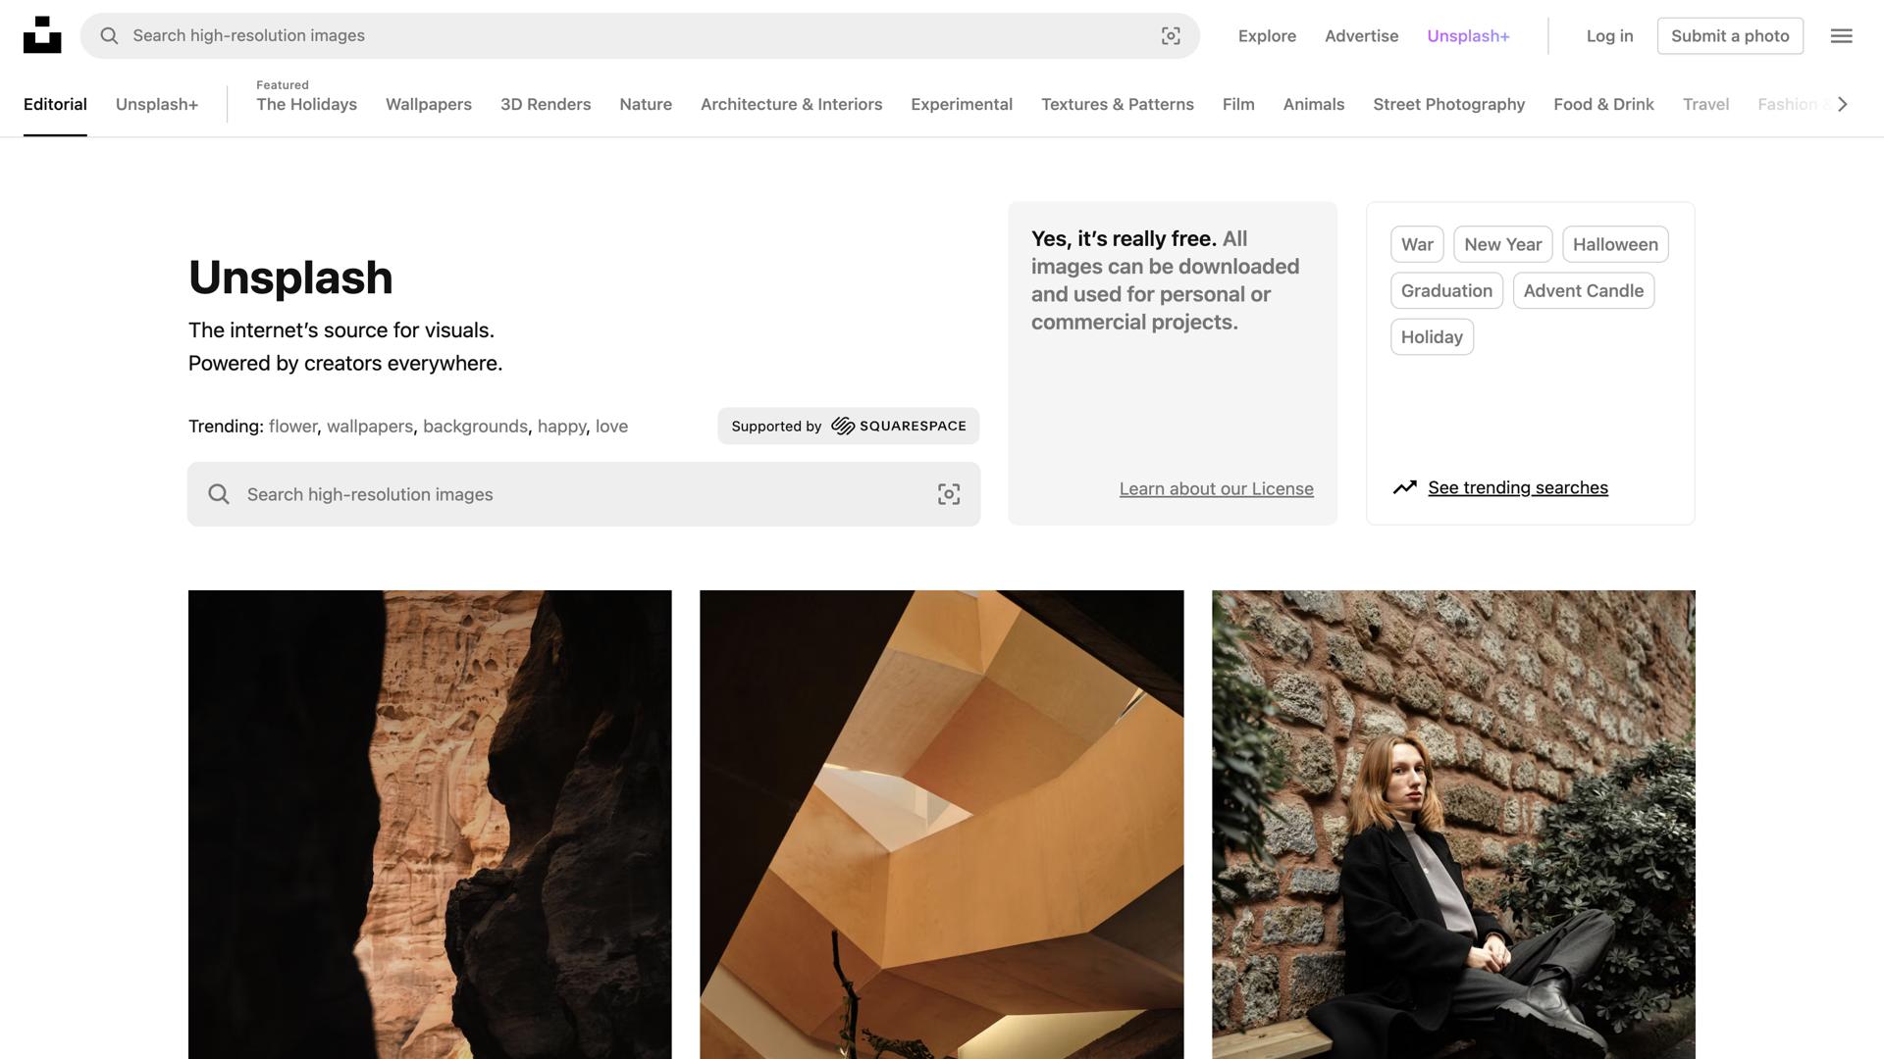Image resolution: width=1884 pixels, height=1059 pixels.
Task: Click the magnifier icon in top search bar
Action: 109,36
